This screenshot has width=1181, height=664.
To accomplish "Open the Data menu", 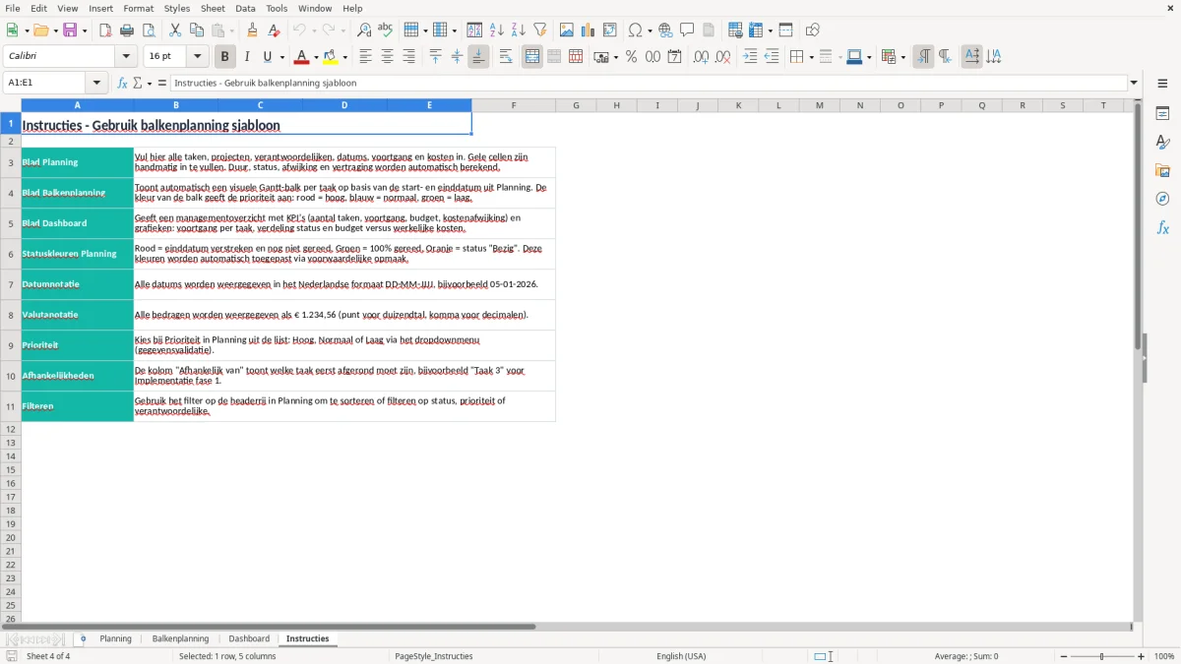I will coord(245,8).
